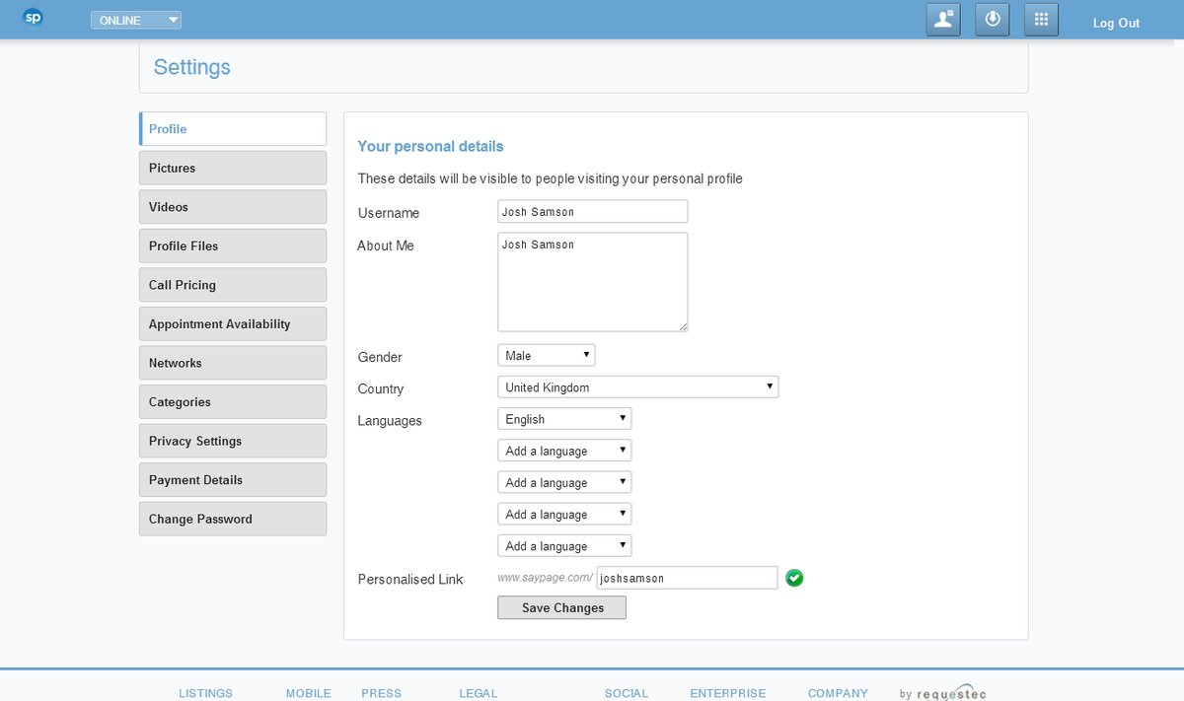1184x701 pixels.
Task: Open the Change Password tab
Action: tap(233, 519)
